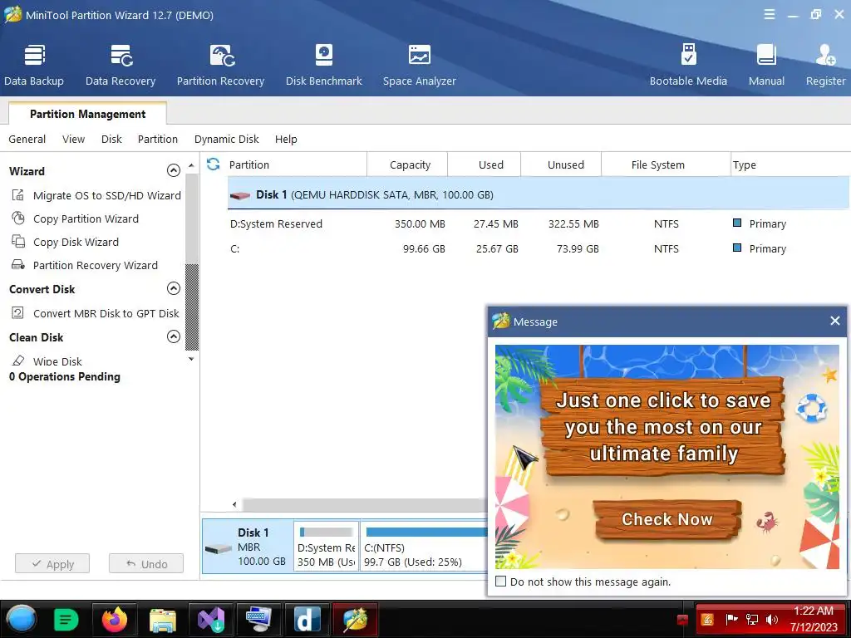The image size is (851, 638).
Task: Open Visual Studio installer from taskbar
Action: (x=210, y=619)
